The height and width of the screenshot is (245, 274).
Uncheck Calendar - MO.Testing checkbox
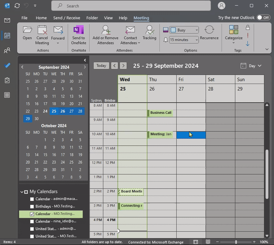click(32, 214)
